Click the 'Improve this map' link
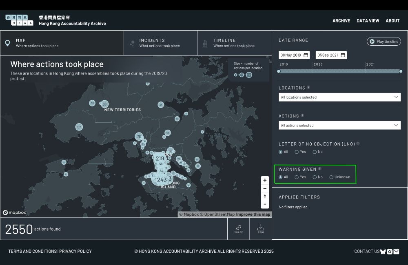This screenshot has height=265, width=408. pos(253,214)
